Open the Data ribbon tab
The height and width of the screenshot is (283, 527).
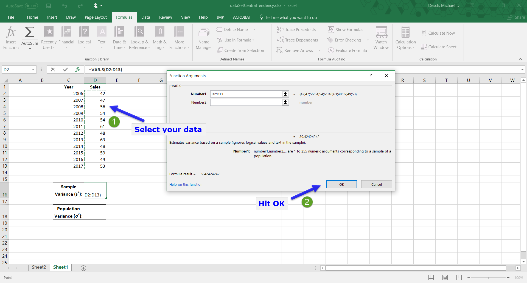tap(145, 17)
